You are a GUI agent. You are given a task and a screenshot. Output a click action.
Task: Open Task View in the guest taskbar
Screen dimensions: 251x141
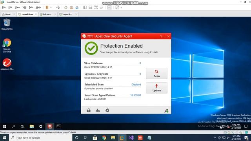point(22,127)
